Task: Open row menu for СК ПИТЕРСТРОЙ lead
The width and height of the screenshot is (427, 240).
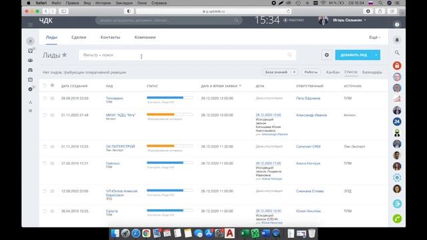Action: (52, 147)
